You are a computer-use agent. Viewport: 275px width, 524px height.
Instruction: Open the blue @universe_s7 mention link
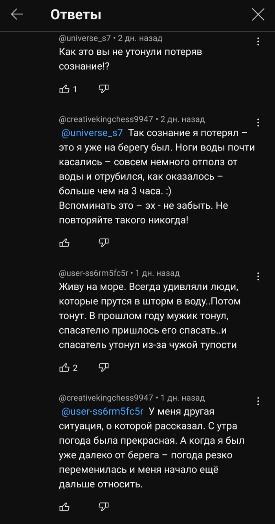92,133
